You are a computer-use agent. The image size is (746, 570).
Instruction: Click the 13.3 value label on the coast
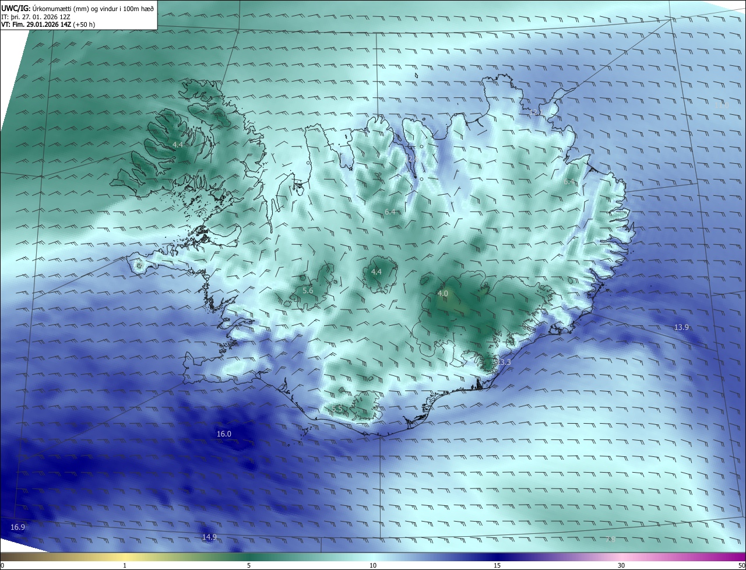(504, 363)
